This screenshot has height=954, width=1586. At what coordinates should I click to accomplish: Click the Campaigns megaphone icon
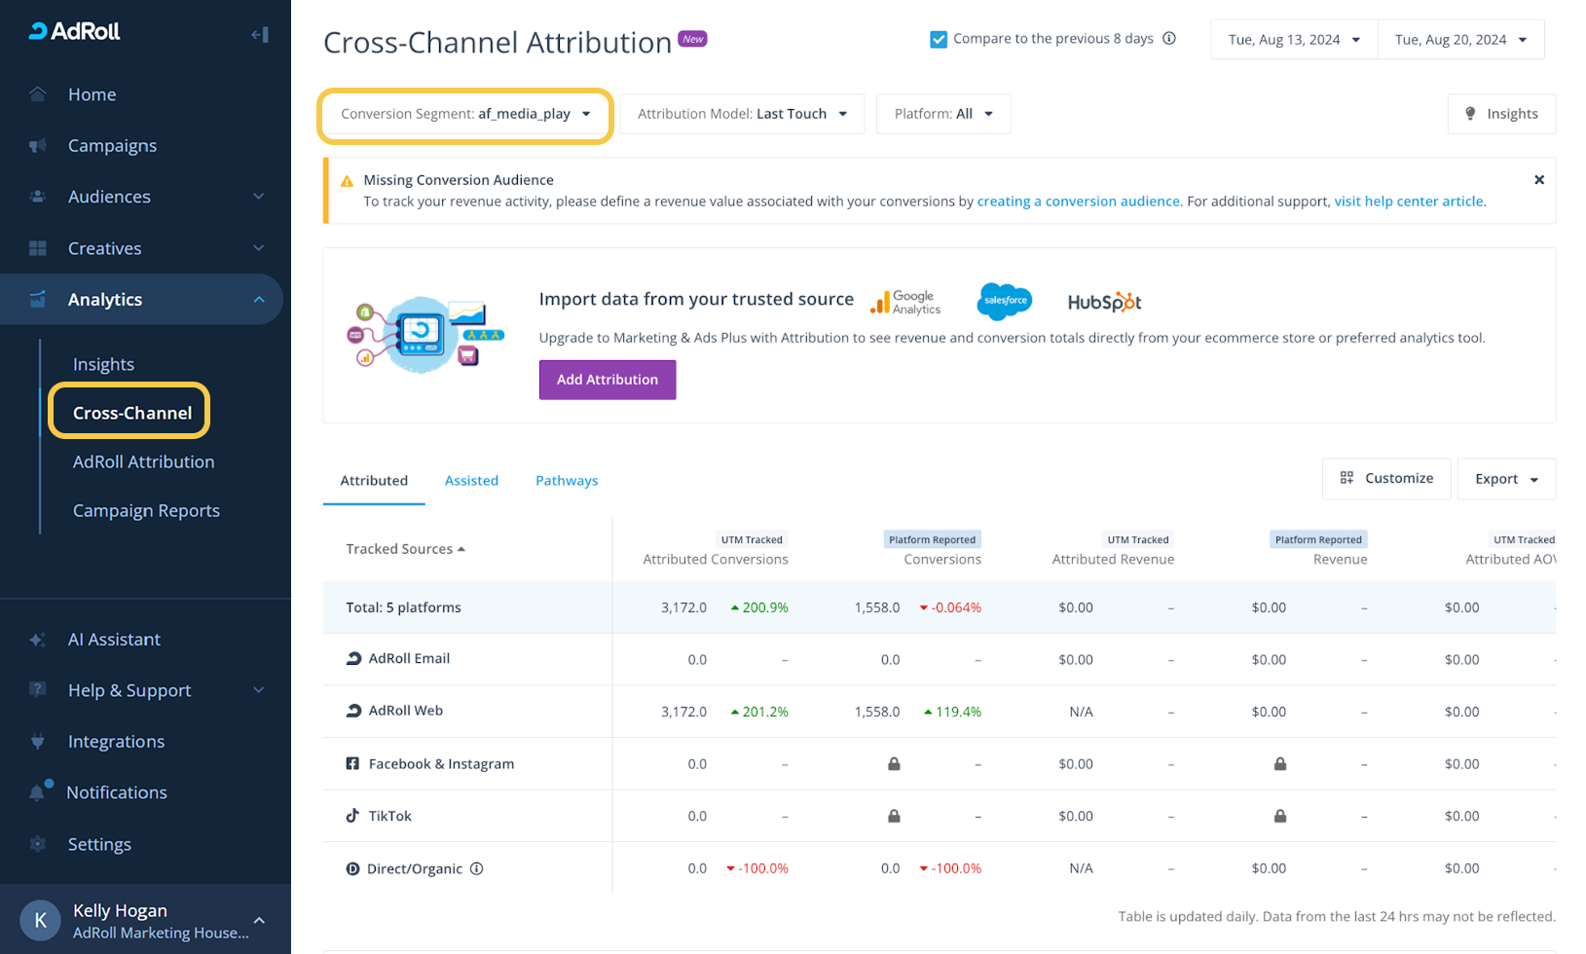(38, 146)
